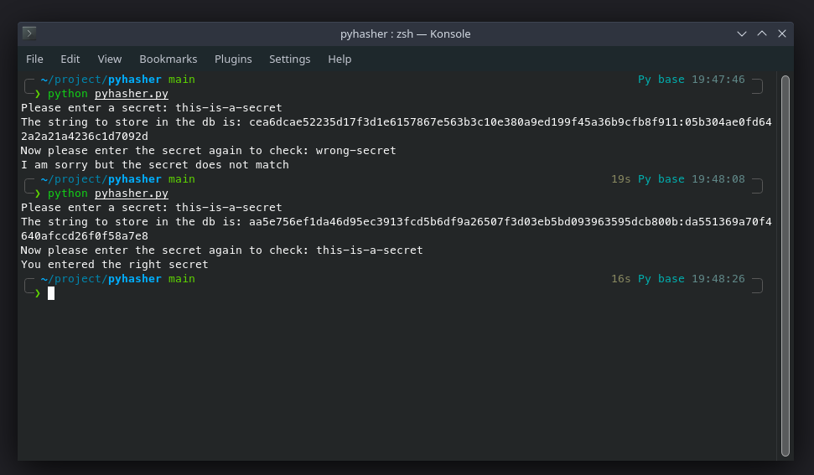Open the Help menu

(x=340, y=59)
